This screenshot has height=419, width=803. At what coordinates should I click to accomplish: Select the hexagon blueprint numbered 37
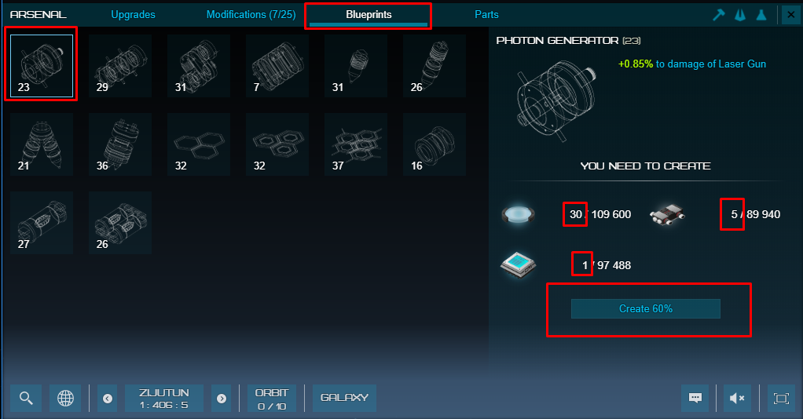click(356, 144)
